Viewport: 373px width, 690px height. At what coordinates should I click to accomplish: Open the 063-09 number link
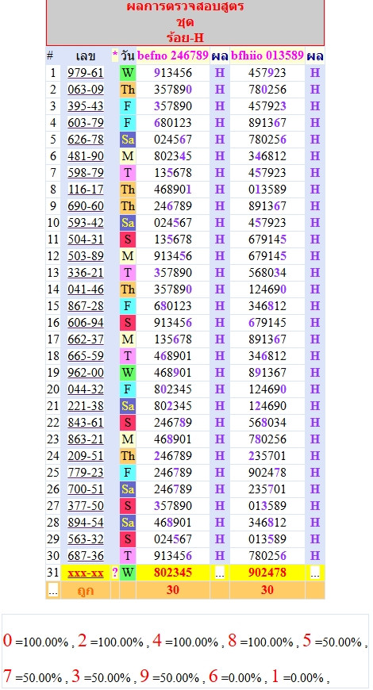(x=86, y=90)
